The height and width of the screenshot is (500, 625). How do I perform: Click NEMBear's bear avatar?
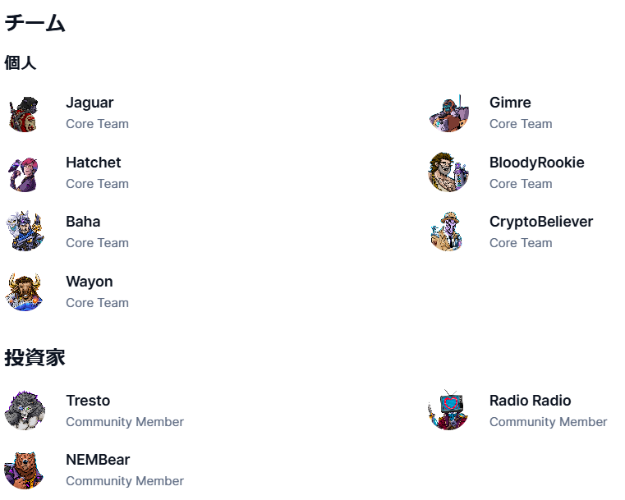click(x=24, y=470)
